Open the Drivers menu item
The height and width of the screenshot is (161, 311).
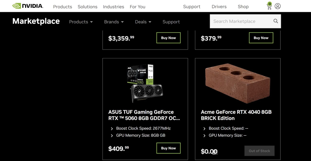click(219, 6)
